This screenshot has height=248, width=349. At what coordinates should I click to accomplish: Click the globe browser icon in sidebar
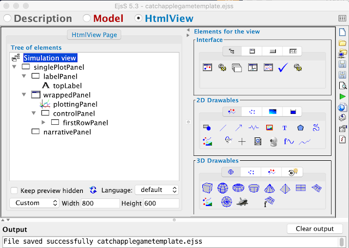point(342,107)
